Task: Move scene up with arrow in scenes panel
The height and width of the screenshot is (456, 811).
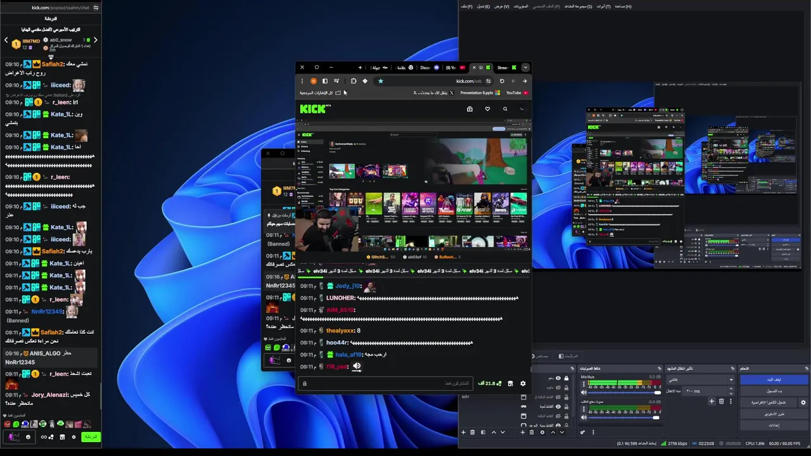Action: coord(494,432)
